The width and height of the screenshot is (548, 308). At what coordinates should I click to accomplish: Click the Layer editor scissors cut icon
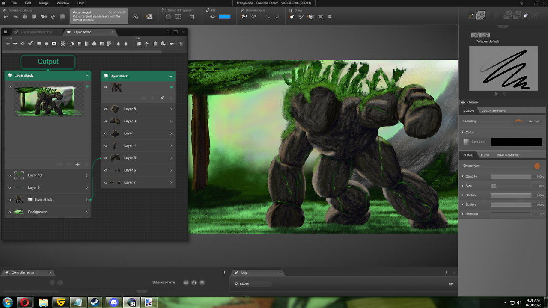click(x=146, y=44)
